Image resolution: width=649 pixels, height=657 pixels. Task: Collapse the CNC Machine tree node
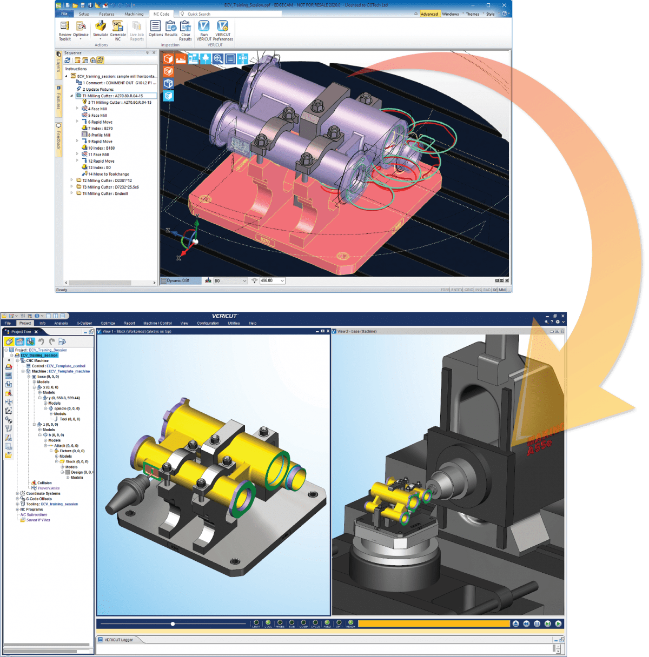pyautogui.click(x=18, y=360)
